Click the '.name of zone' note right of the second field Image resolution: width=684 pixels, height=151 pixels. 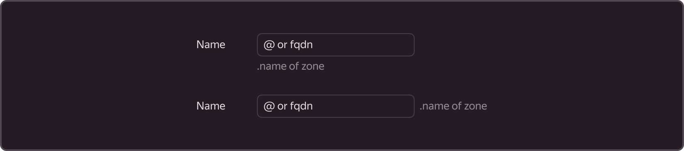coord(453,106)
